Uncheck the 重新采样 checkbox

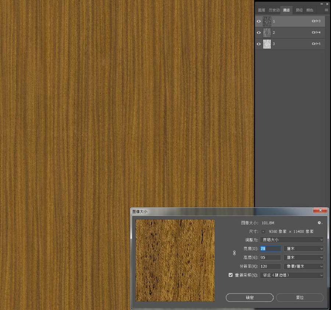(231, 275)
